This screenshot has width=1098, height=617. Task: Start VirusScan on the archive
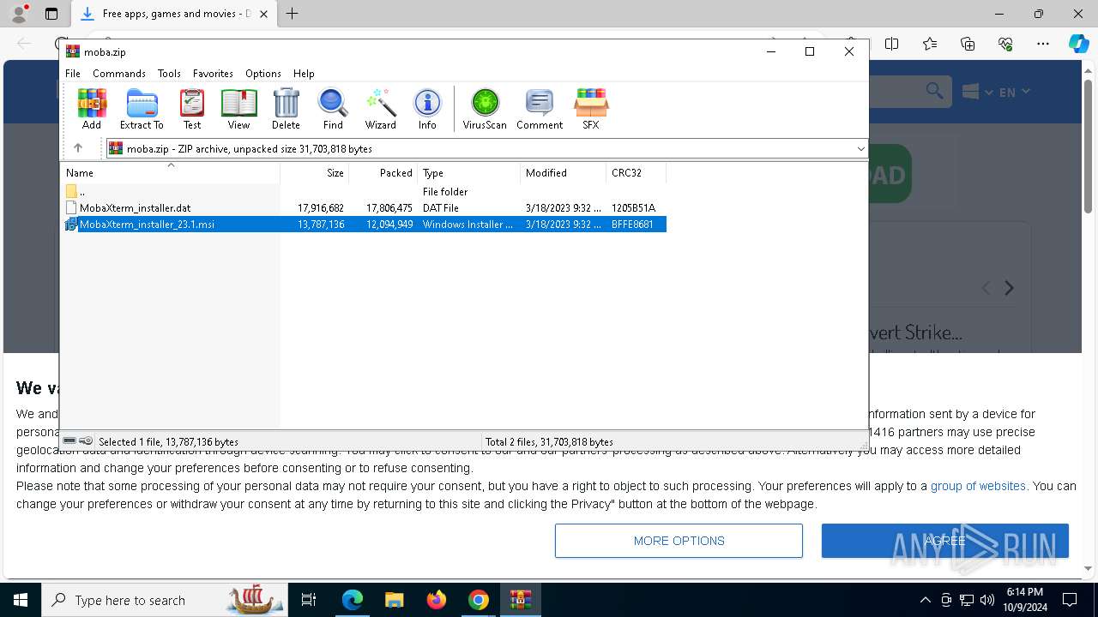[485, 109]
